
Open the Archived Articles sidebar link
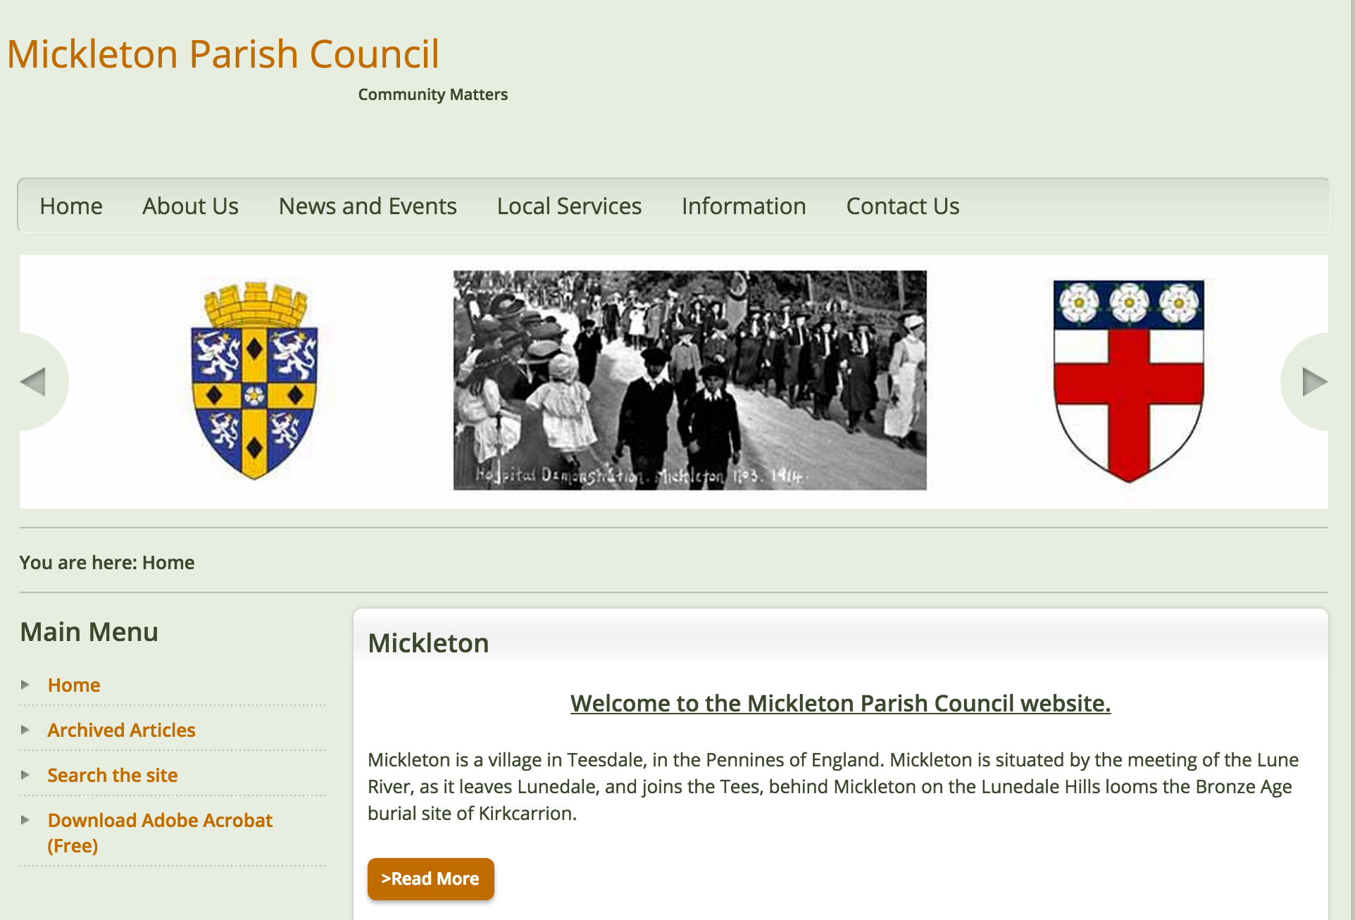121,731
